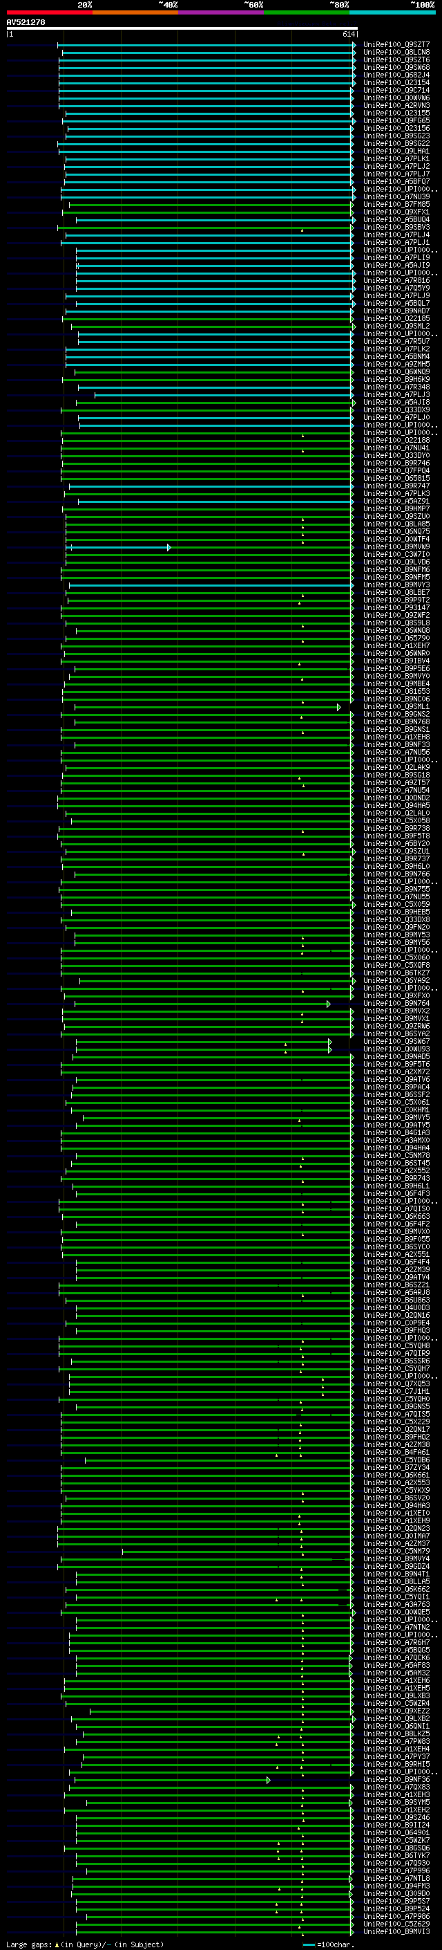Select hit label UniRef100_B7ZY34
The image size is (442, 1950).
pos(396,1467)
